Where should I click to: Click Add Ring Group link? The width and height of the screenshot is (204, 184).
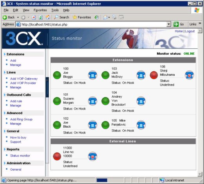[x=21, y=119]
